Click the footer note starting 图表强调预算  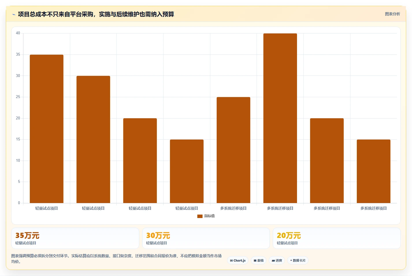(116, 259)
